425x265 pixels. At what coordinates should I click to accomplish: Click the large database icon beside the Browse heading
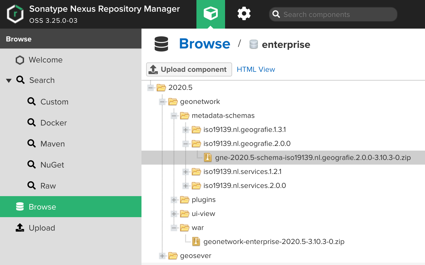(x=161, y=44)
